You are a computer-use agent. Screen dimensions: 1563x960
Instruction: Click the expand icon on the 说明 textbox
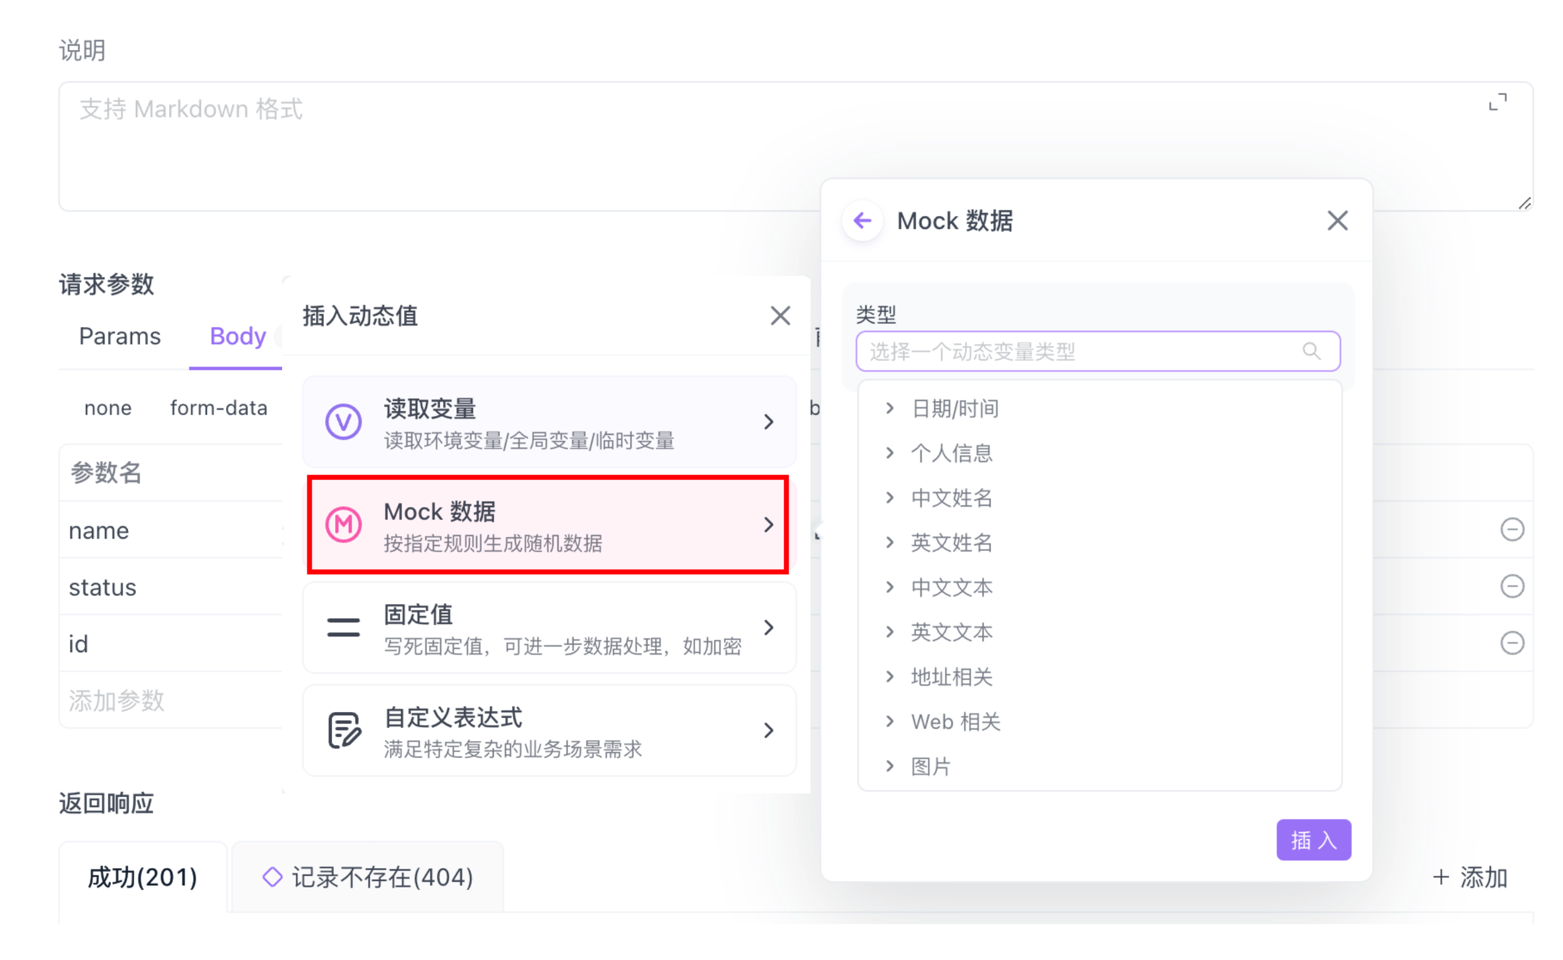point(1497,102)
